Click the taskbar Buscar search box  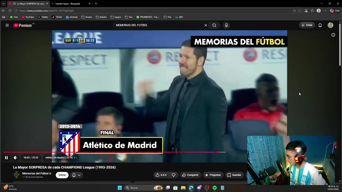(144, 188)
